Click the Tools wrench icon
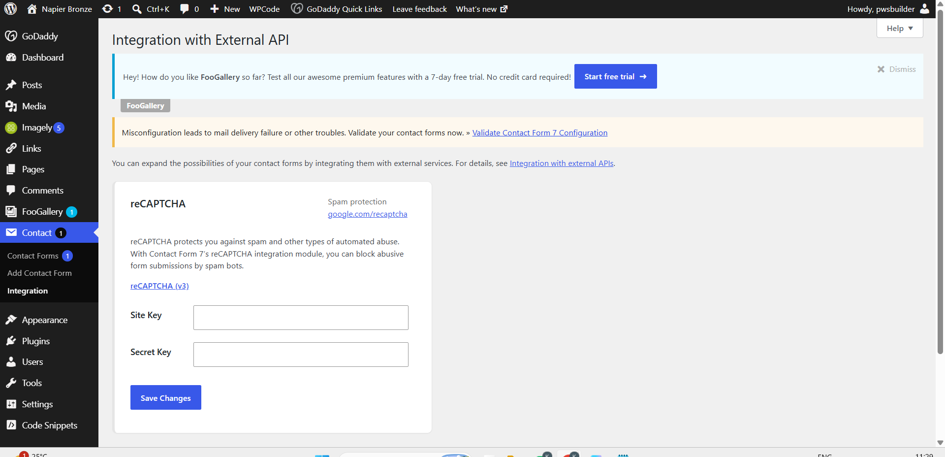 tap(11, 383)
